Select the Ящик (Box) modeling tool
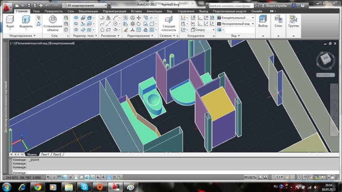The width and height of the screenshot is (342, 192). click(10, 21)
